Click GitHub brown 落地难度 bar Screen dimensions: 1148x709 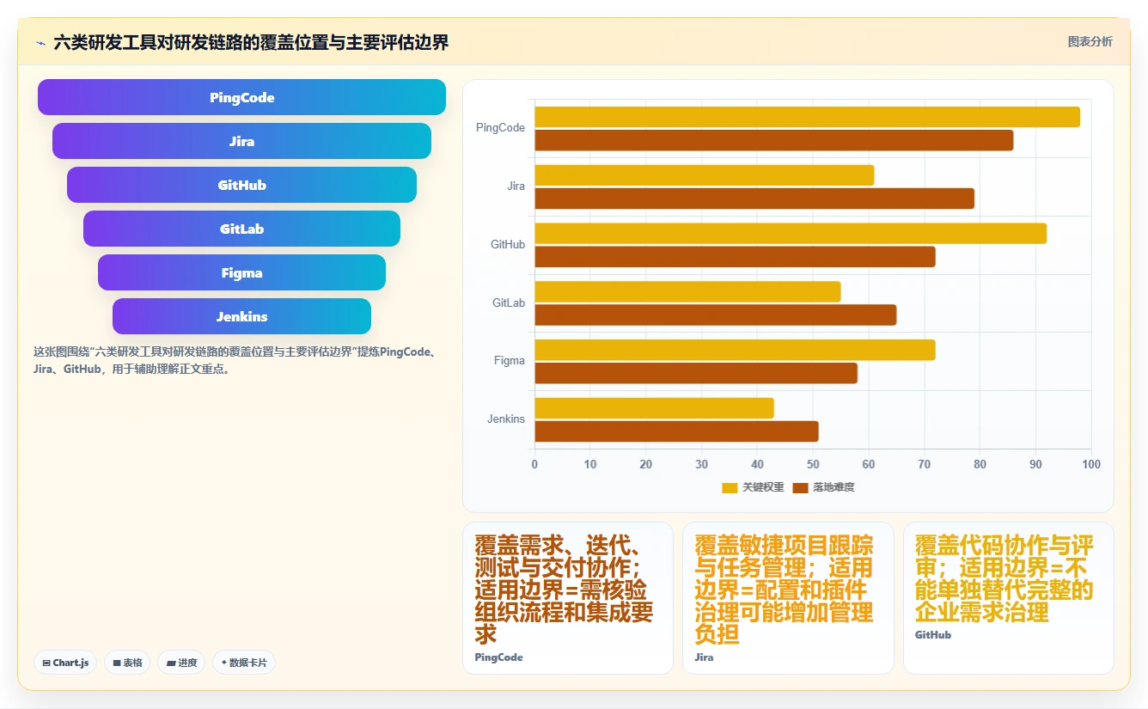pos(736,257)
